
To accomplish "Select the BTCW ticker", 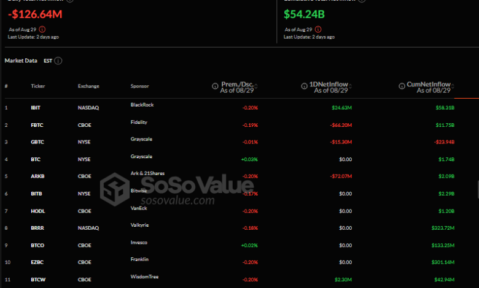I will click(x=38, y=279).
